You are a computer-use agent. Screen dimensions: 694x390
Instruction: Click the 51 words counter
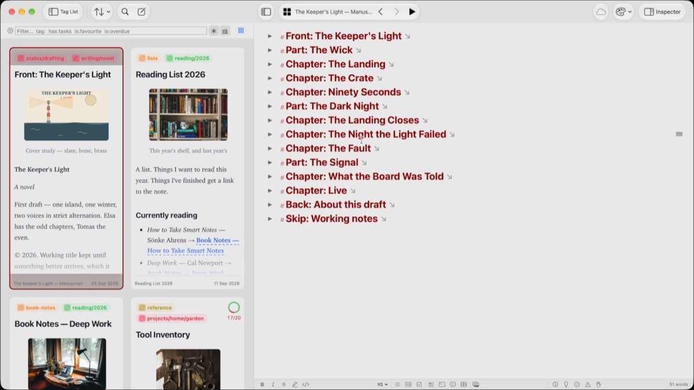(x=678, y=384)
